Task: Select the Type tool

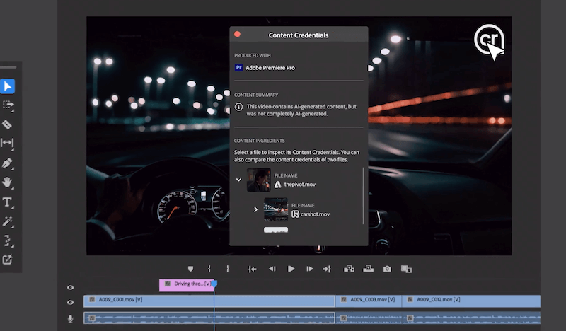Action: point(7,202)
